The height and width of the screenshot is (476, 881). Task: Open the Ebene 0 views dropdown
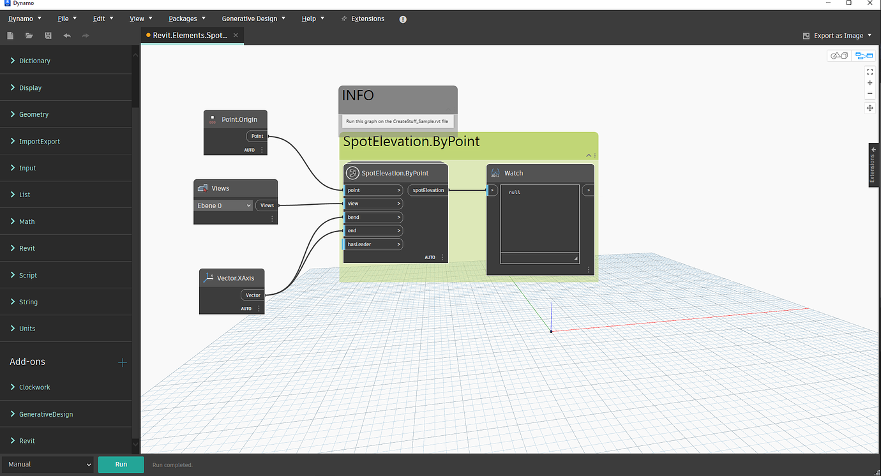pos(223,205)
